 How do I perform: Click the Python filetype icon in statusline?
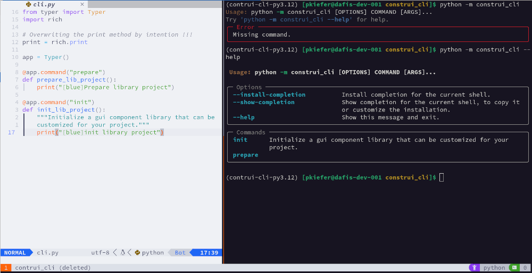(x=137, y=253)
